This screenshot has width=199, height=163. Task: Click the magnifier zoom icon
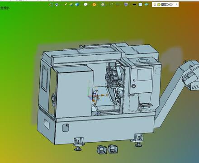coord(103,5)
